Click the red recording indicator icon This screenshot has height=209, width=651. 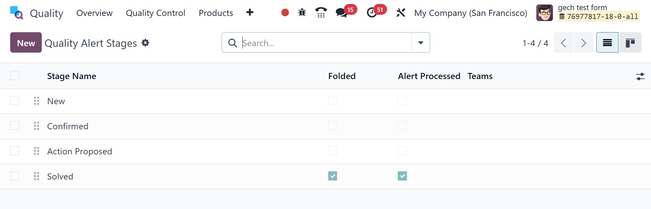285,13
